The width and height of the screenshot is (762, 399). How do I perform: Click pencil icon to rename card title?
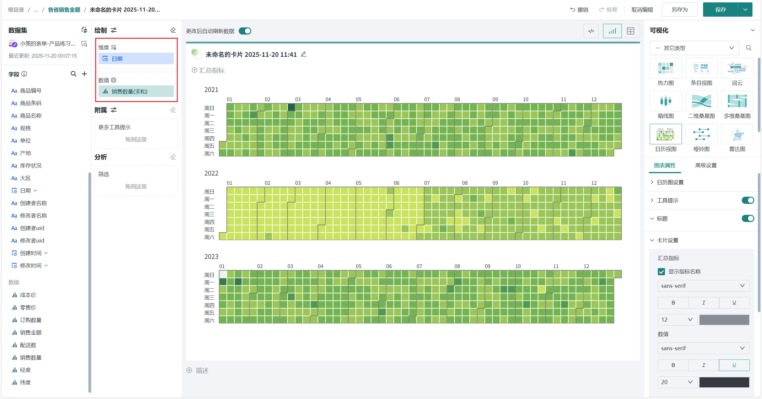(303, 54)
